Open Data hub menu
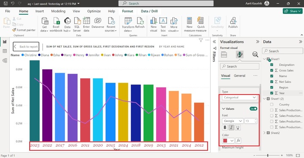Image resolution: width=304 pixels, height=158 pixels. coord(67,24)
